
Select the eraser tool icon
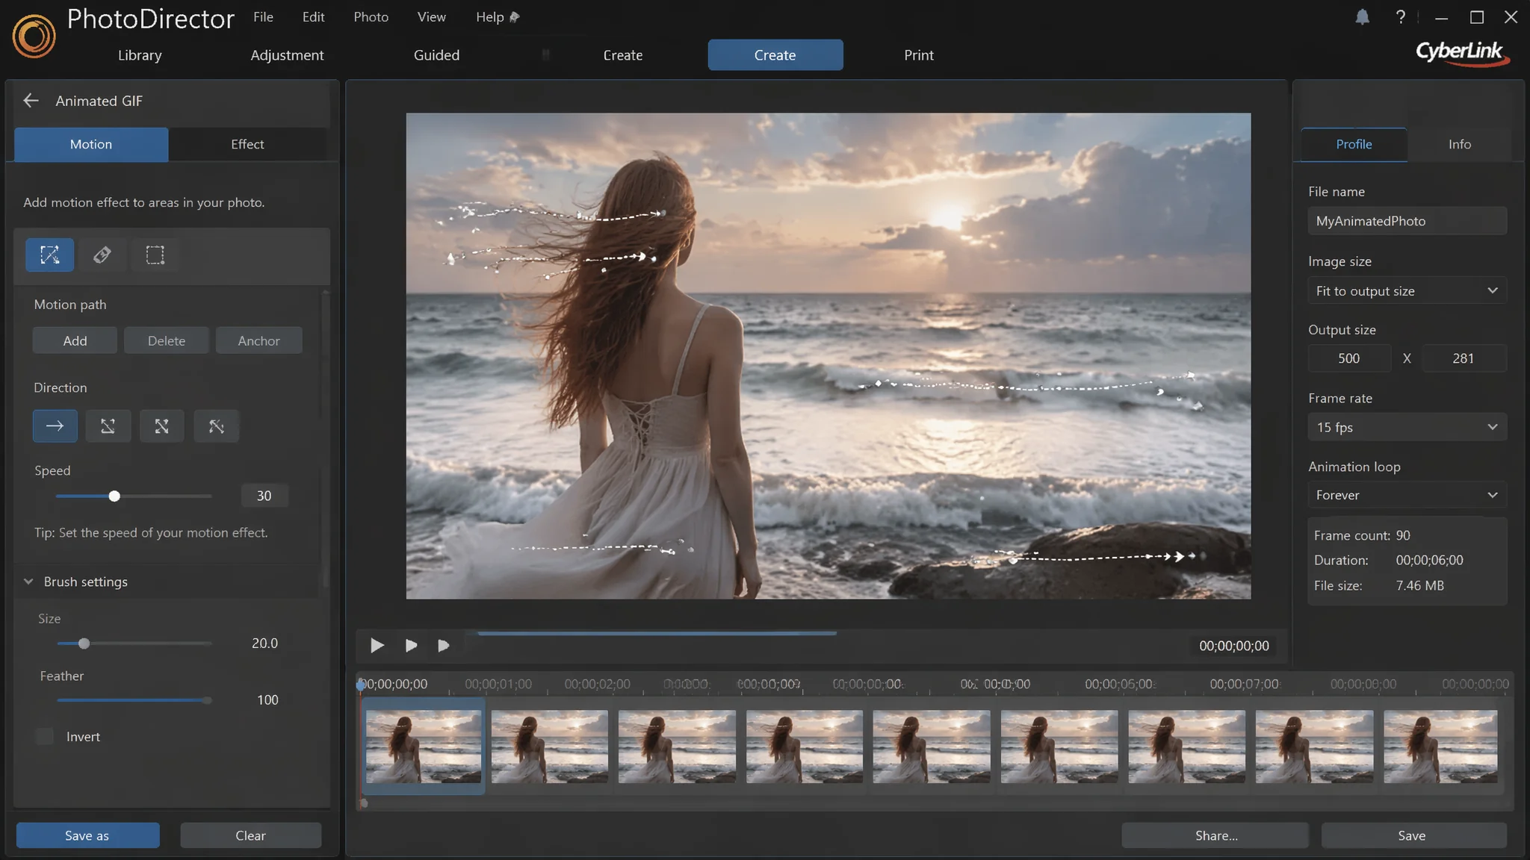coord(102,255)
